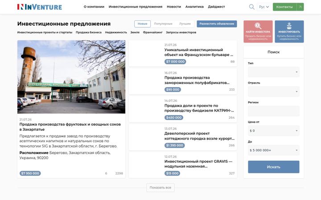Click the $95 000 price badge
This screenshot has width=321, height=200.
point(173,90)
